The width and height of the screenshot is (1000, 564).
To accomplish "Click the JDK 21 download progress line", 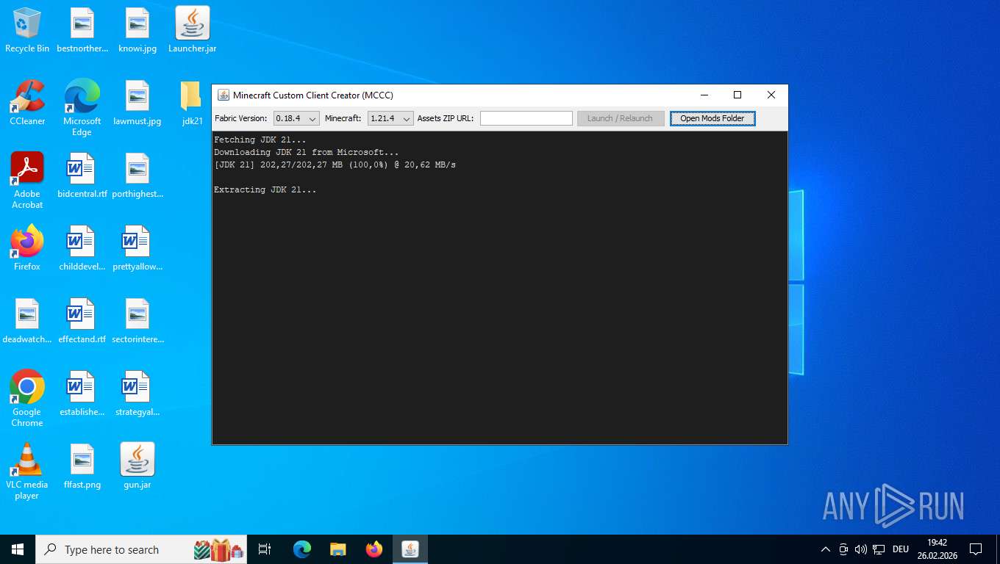I will click(x=335, y=164).
